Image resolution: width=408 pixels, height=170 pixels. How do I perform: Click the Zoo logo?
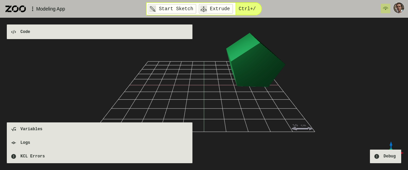(16, 9)
